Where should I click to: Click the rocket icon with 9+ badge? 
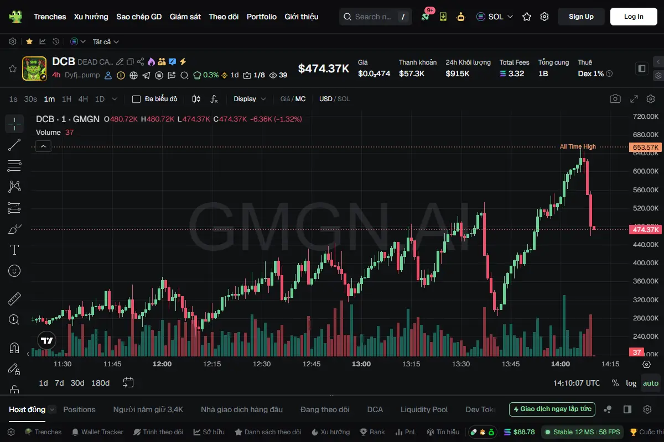pos(426,16)
